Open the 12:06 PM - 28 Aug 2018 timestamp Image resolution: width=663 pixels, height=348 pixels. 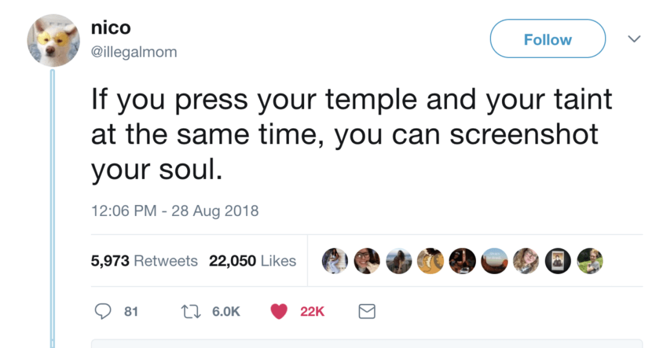pos(175,211)
